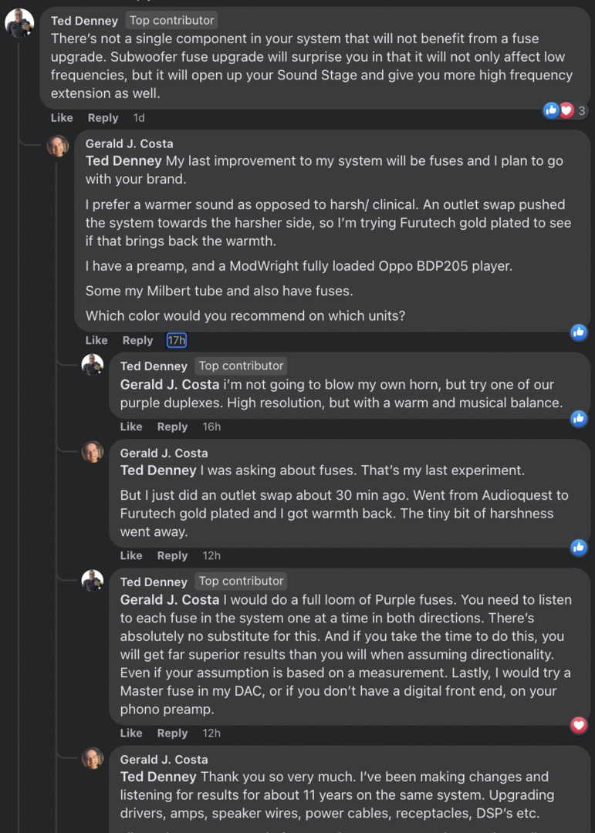Image resolution: width=595 pixels, height=833 pixels.
Task: Click the Ted Denney mention in Gerald's 17h comment
Action: (x=123, y=161)
